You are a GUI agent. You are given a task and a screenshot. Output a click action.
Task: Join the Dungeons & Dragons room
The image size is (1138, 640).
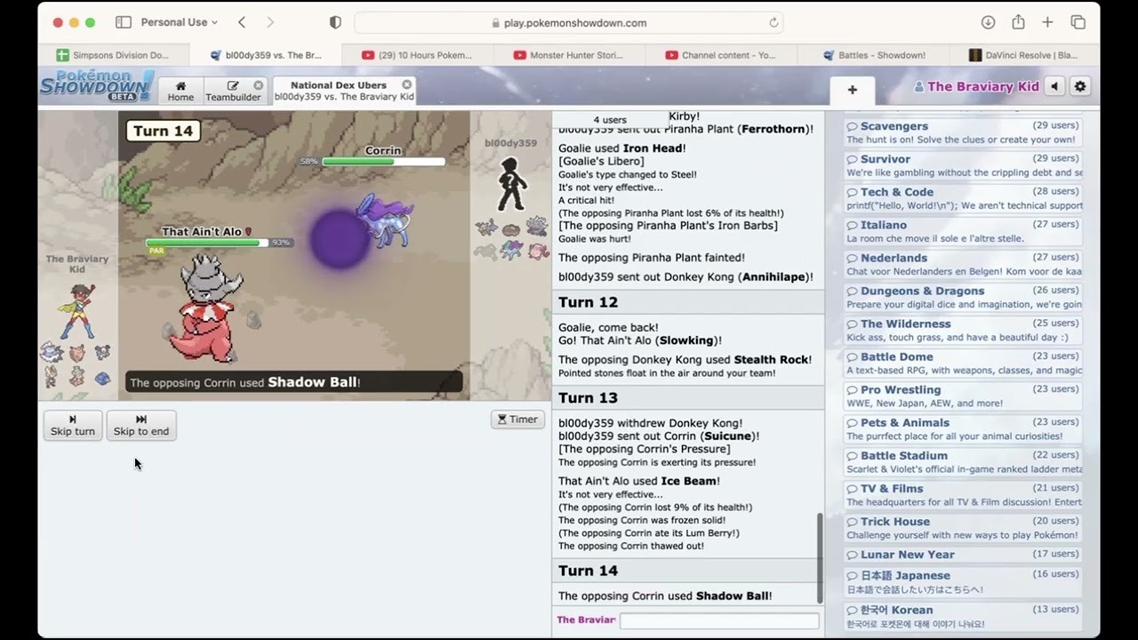coord(963,297)
